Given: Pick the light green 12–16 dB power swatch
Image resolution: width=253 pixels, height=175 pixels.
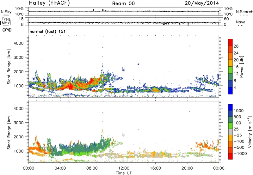Looking at the screenshot, I should 231,70.
